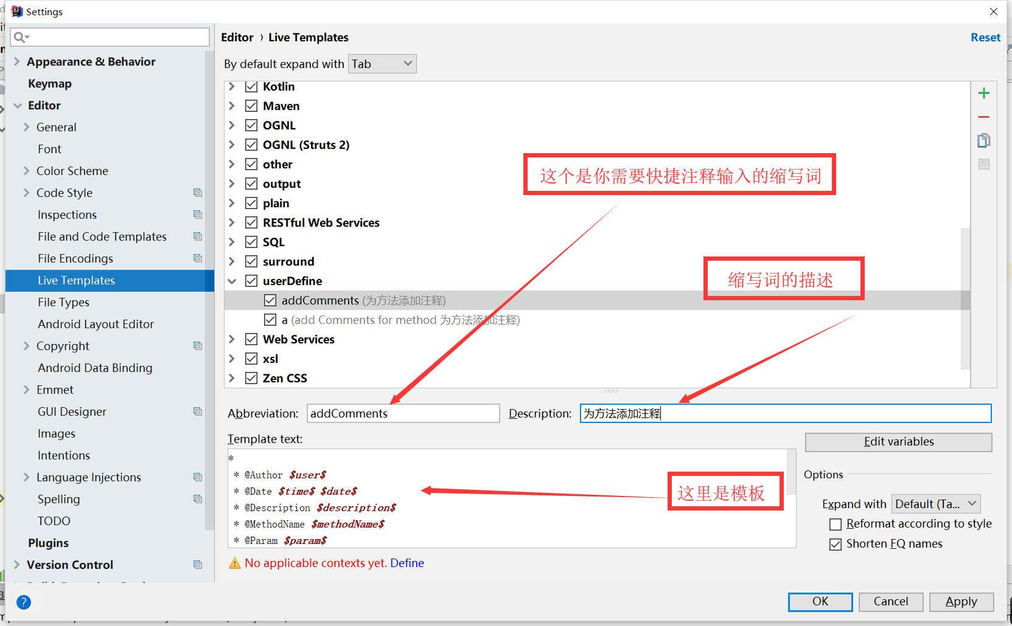Expand the Code Style settings node
Image resolution: width=1012 pixels, height=626 pixels.
[26, 193]
